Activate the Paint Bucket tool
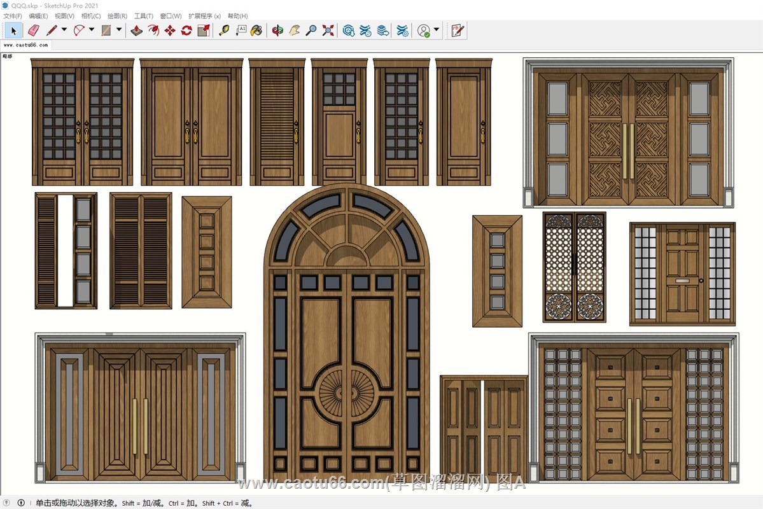This screenshot has height=509, width=763. pyautogui.click(x=256, y=30)
